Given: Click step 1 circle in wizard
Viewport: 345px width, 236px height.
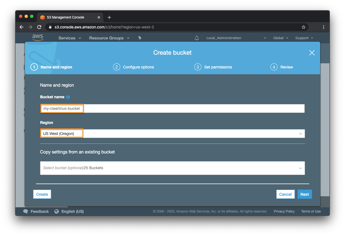Looking at the screenshot, I should pos(34,67).
